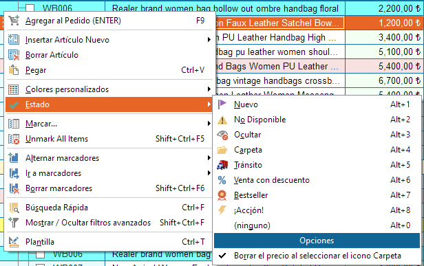Click the eye icon for Ocultar
The height and width of the screenshot is (266, 424).
pyautogui.click(x=222, y=135)
